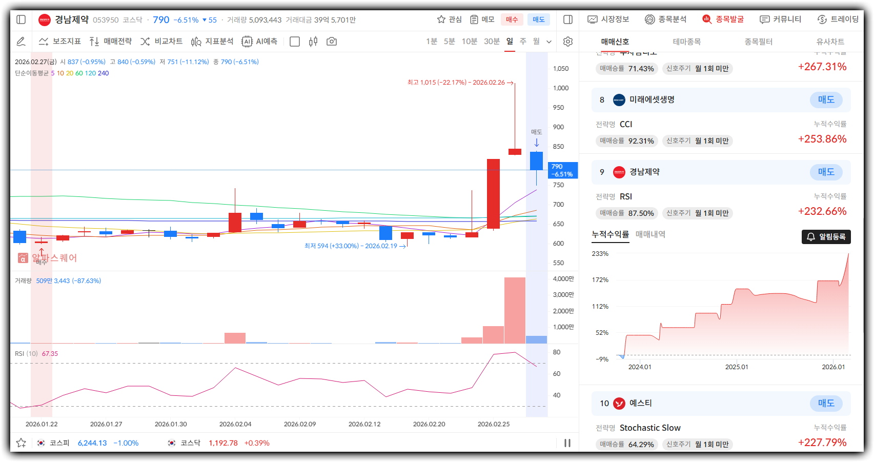Select 미래에셋생명 in the signal list
Screen dimensions: 874x462
pos(652,99)
